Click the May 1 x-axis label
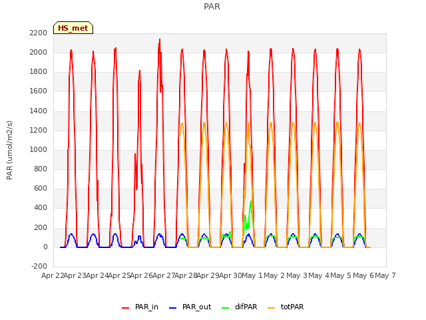 point(252,276)
